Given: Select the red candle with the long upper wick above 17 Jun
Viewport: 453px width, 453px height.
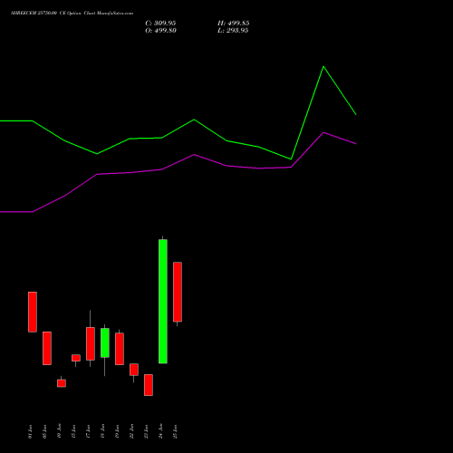Looking at the screenshot, I should pos(91,343).
